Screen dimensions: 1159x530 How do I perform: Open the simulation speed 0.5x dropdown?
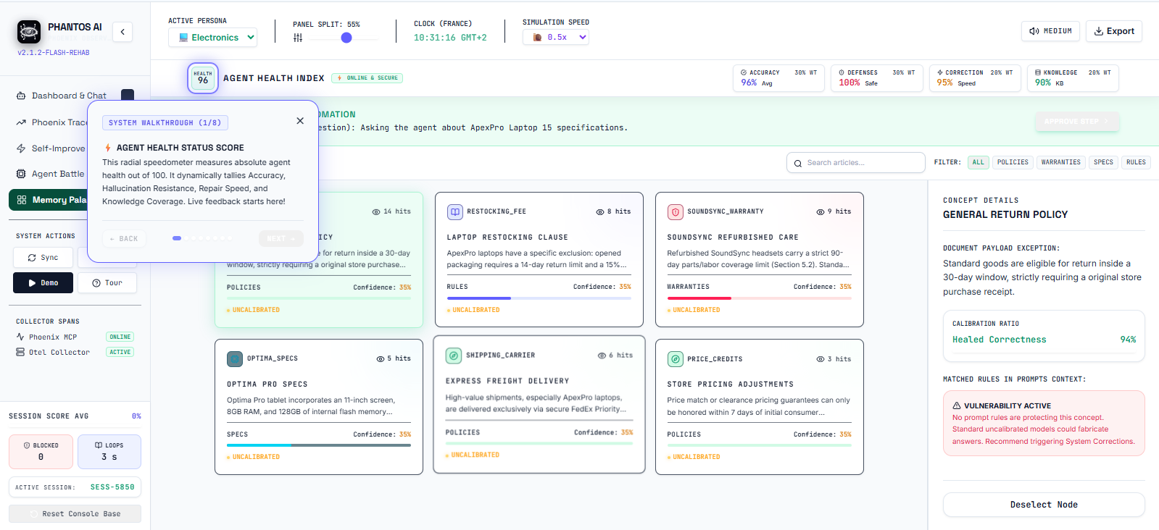556,37
